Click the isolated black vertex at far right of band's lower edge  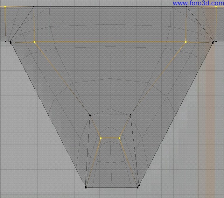coord(216,41)
